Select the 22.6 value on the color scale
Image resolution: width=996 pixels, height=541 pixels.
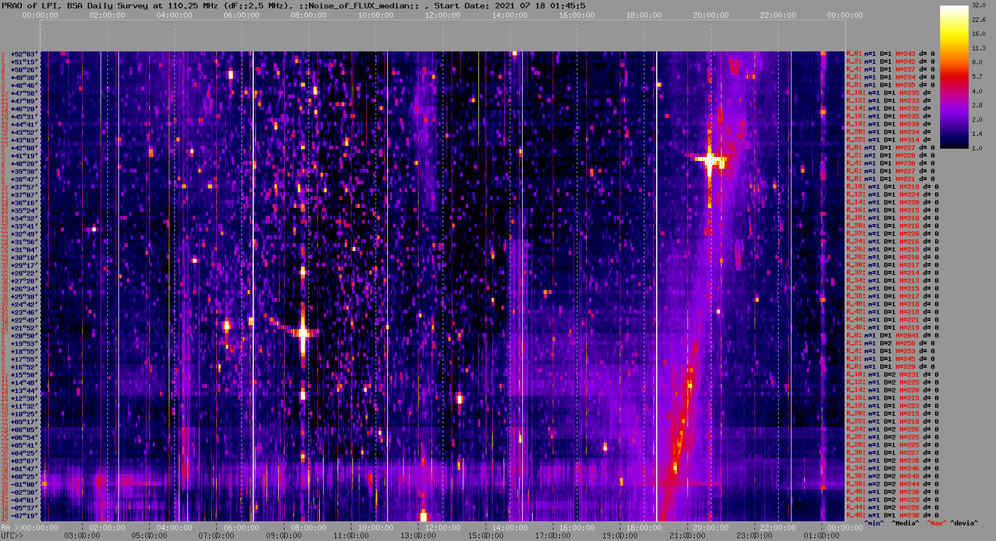pos(978,20)
